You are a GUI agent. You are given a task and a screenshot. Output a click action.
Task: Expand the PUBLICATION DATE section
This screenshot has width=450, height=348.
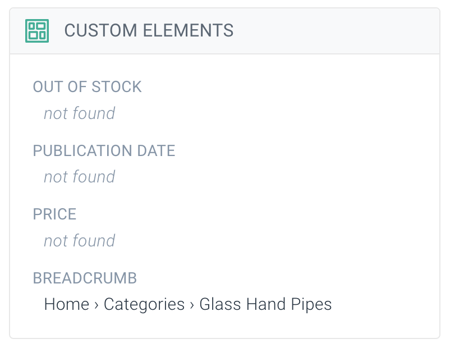(x=104, y=150)
